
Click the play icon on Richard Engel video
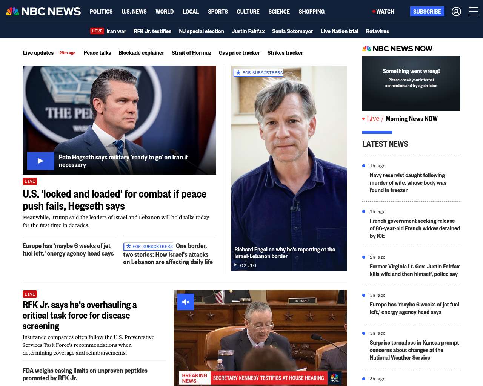(236, 265)
